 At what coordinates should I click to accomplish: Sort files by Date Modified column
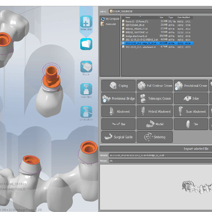coord(184,17)
